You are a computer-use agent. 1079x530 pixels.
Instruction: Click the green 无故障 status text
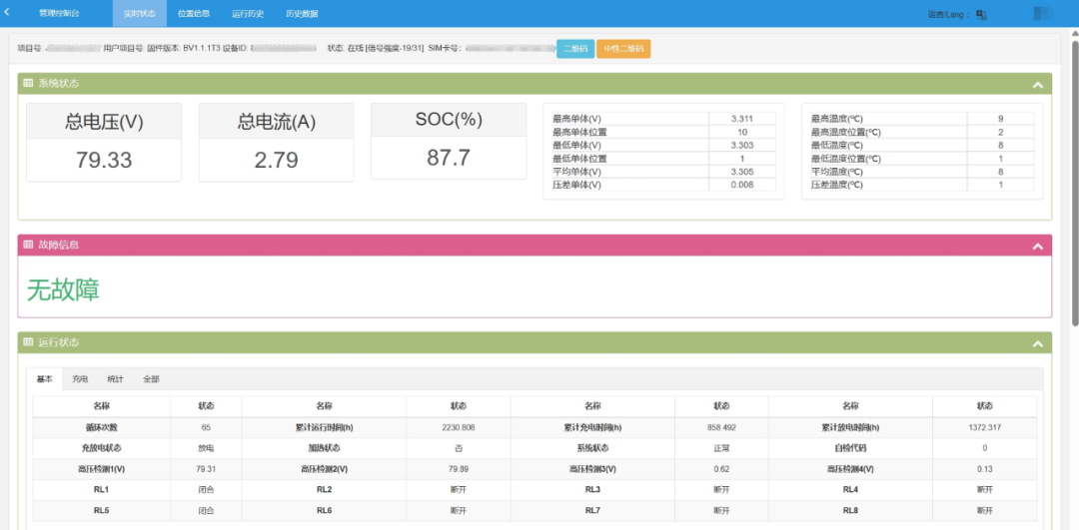[63, 290]
